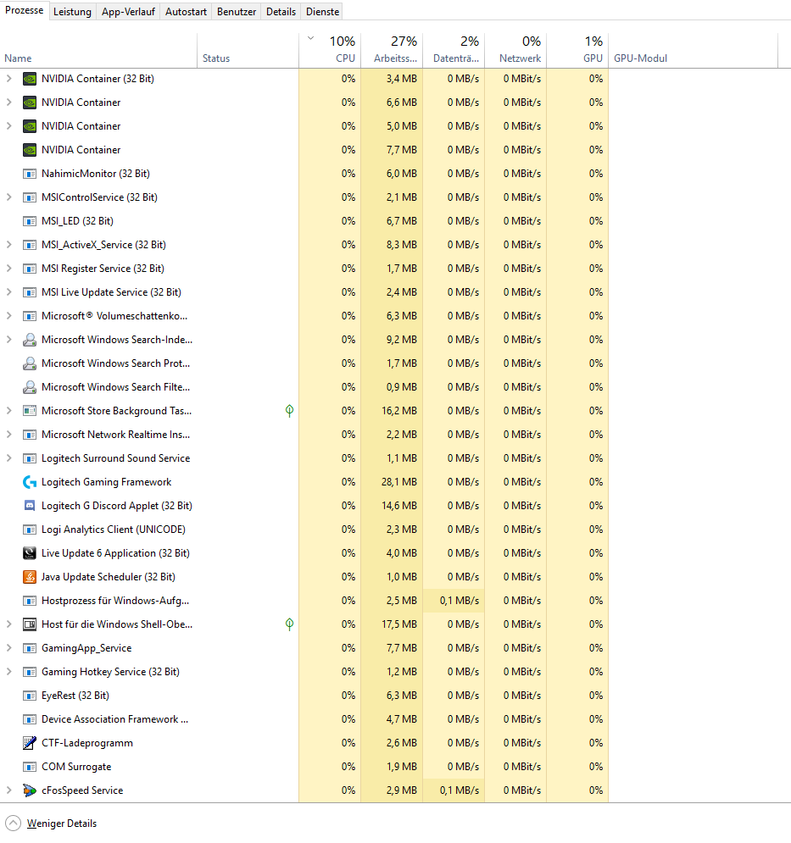Sort by the Name column header
791x843 pixels.
click(98, 50)
